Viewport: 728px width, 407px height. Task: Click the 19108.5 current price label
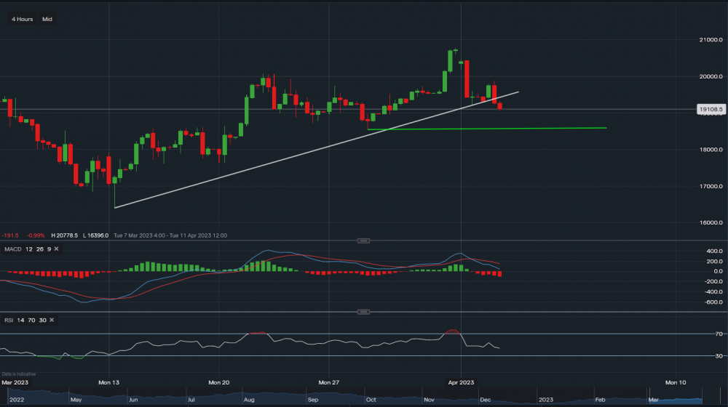coord(709,109)
